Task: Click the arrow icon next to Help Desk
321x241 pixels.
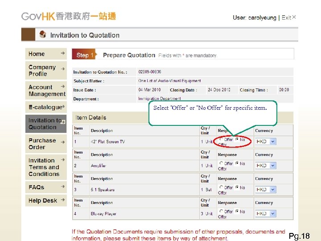Action: tap(63, 199)
